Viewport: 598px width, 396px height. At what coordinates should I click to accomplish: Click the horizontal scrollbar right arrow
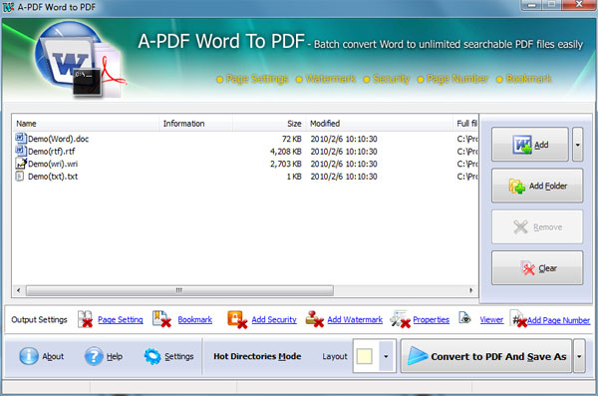click(471, 290)
